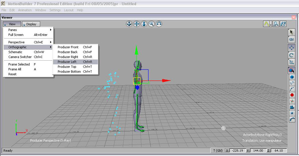The height and width of the screenshot is (156, 299).
Task: Click the magnifying glass zoom icon
Action: coord(152,24)
